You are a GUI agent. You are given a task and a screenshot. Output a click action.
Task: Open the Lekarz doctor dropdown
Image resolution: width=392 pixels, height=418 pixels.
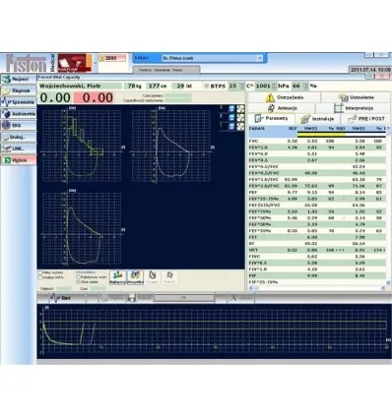259,58
